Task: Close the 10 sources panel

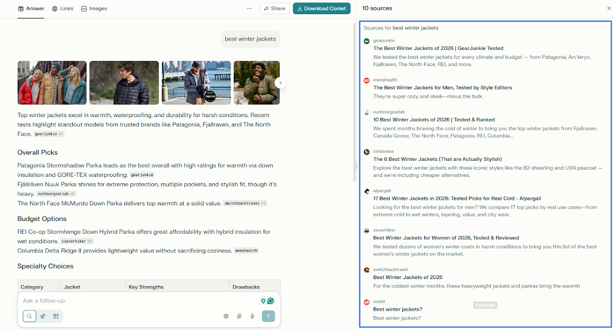Action: point(609,8)
